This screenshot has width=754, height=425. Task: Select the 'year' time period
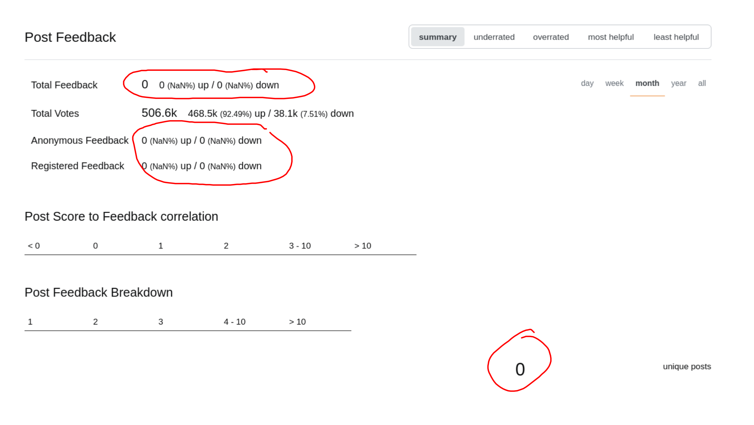[678, 83]
